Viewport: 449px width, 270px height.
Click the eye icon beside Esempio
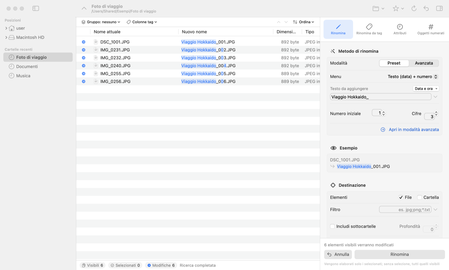click(333, 148)
